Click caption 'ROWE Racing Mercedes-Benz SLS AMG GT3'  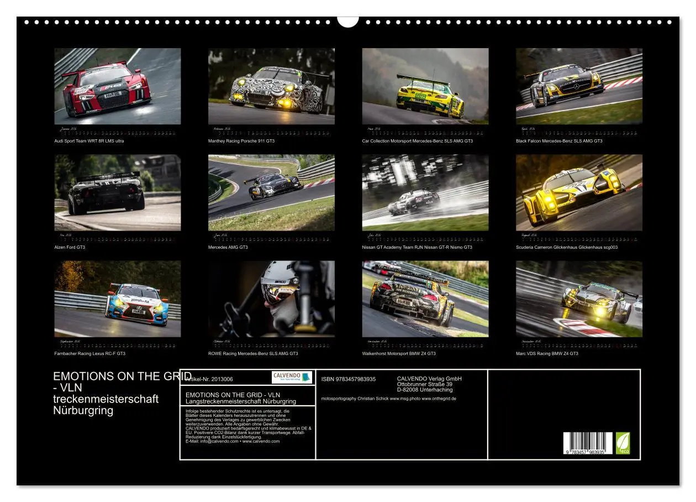point(253,353)
